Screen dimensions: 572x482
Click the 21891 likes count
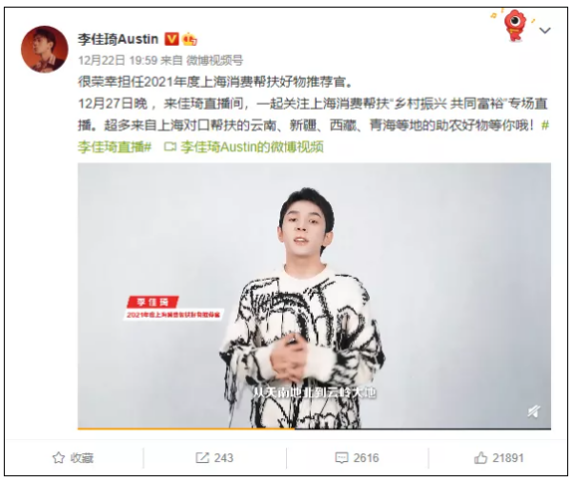point(508,457)
